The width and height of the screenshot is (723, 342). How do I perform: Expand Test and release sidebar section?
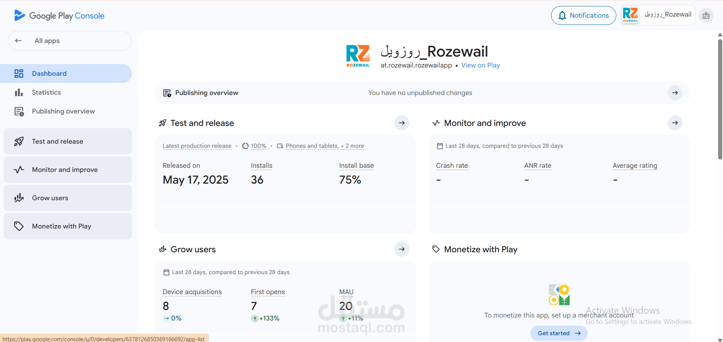tap(68, 141)
